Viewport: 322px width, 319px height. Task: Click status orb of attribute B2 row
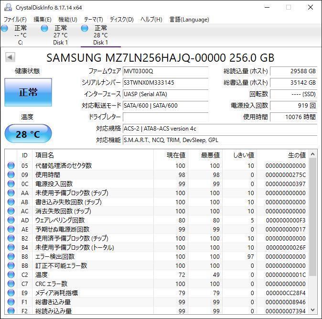point(11,238)
